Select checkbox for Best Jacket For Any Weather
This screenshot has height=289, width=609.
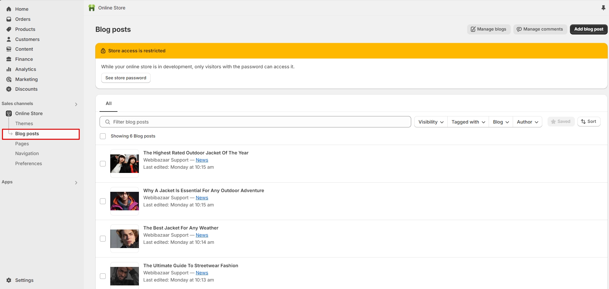[x=103, y=239]
